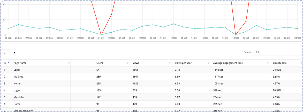Select the red data point at 19 Oct
The height and width of the screenshot is (112, 303).
point(246,21)
